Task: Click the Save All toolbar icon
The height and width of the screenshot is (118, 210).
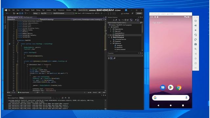Action: click(x=22, y=13)
